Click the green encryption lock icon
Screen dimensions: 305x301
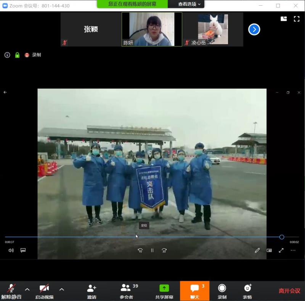click(17, 55)
